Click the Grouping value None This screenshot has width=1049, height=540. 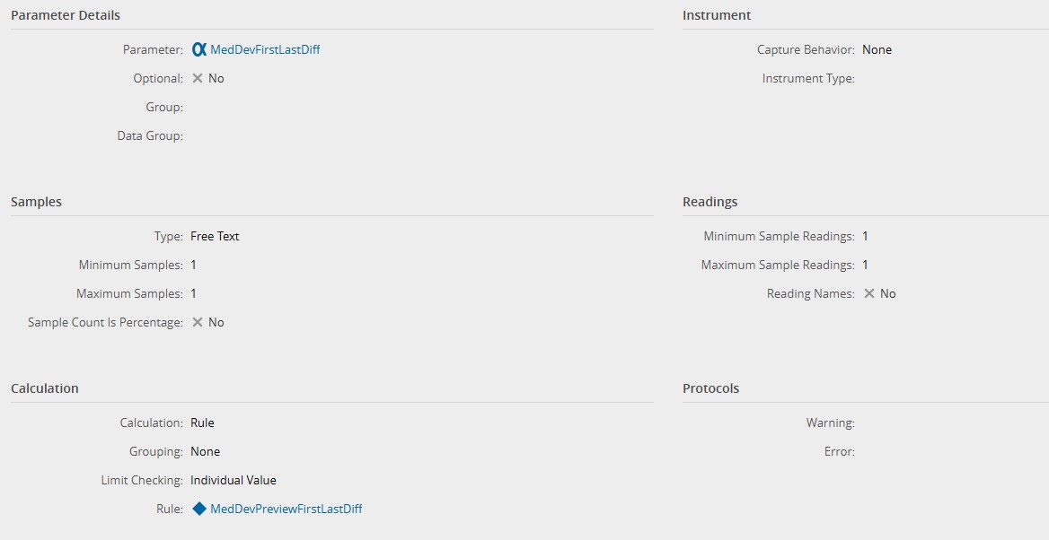[205, 451]
